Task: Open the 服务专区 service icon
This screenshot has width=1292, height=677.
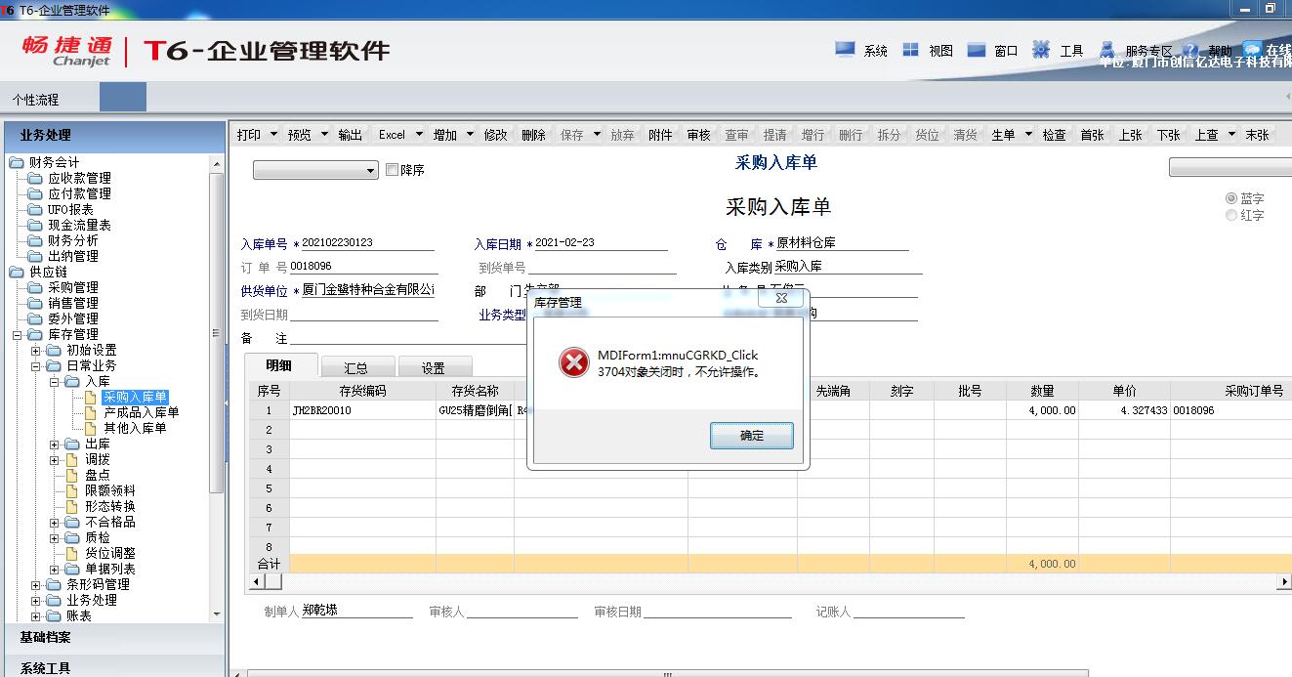Action: [x=1107, y=49]
